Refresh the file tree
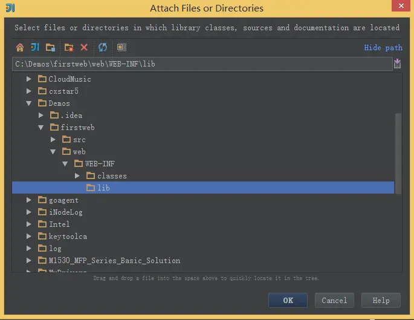 tap(103, 47)
